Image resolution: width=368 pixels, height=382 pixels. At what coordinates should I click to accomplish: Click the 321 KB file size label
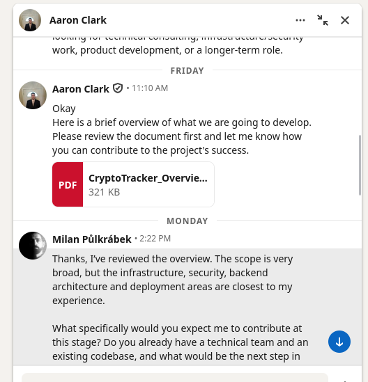click(105, 192)
